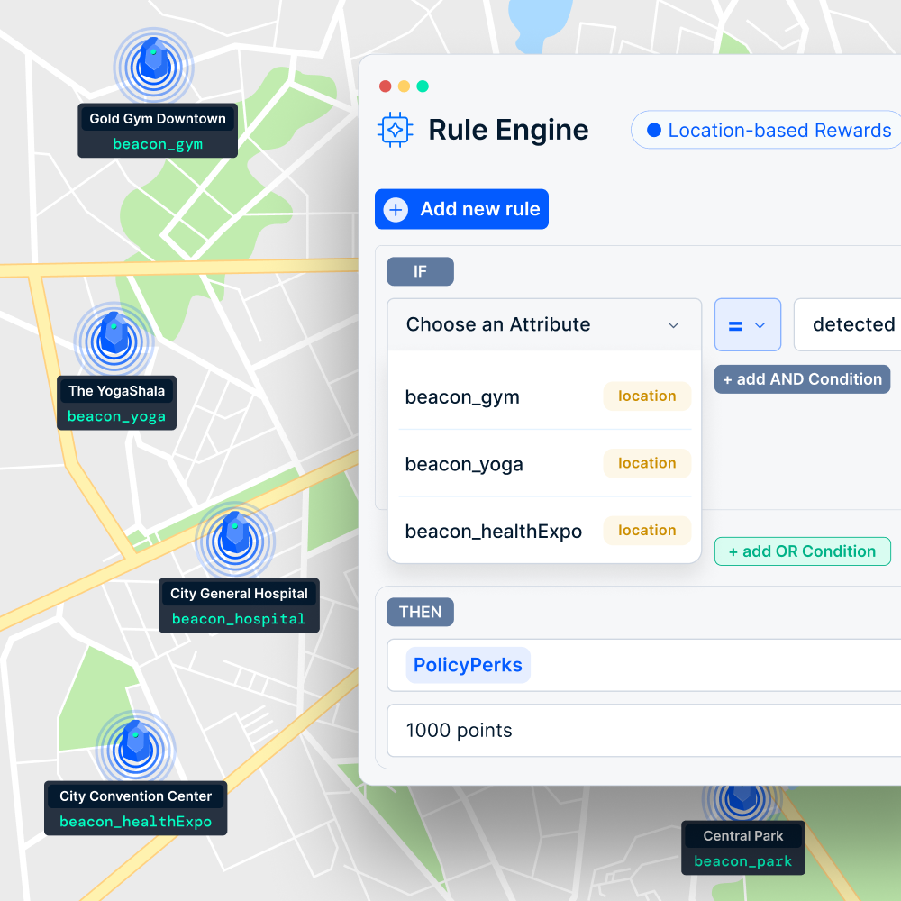
Task: Open the equals operator dropdown
Action: pos(748,324)
